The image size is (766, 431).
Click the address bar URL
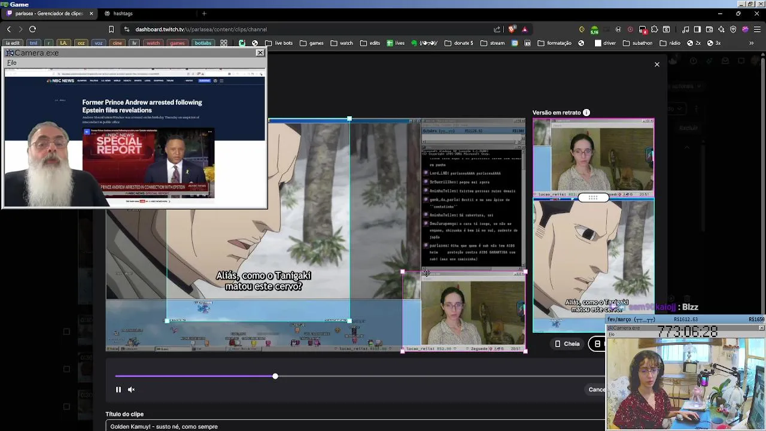pos(201,29)
